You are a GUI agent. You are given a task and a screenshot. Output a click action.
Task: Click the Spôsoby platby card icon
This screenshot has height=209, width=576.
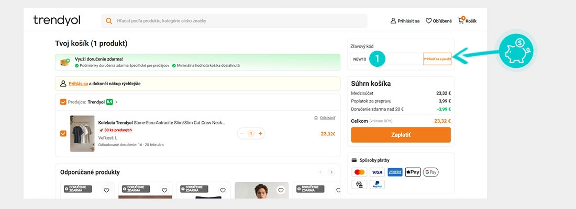pos(354,160)
